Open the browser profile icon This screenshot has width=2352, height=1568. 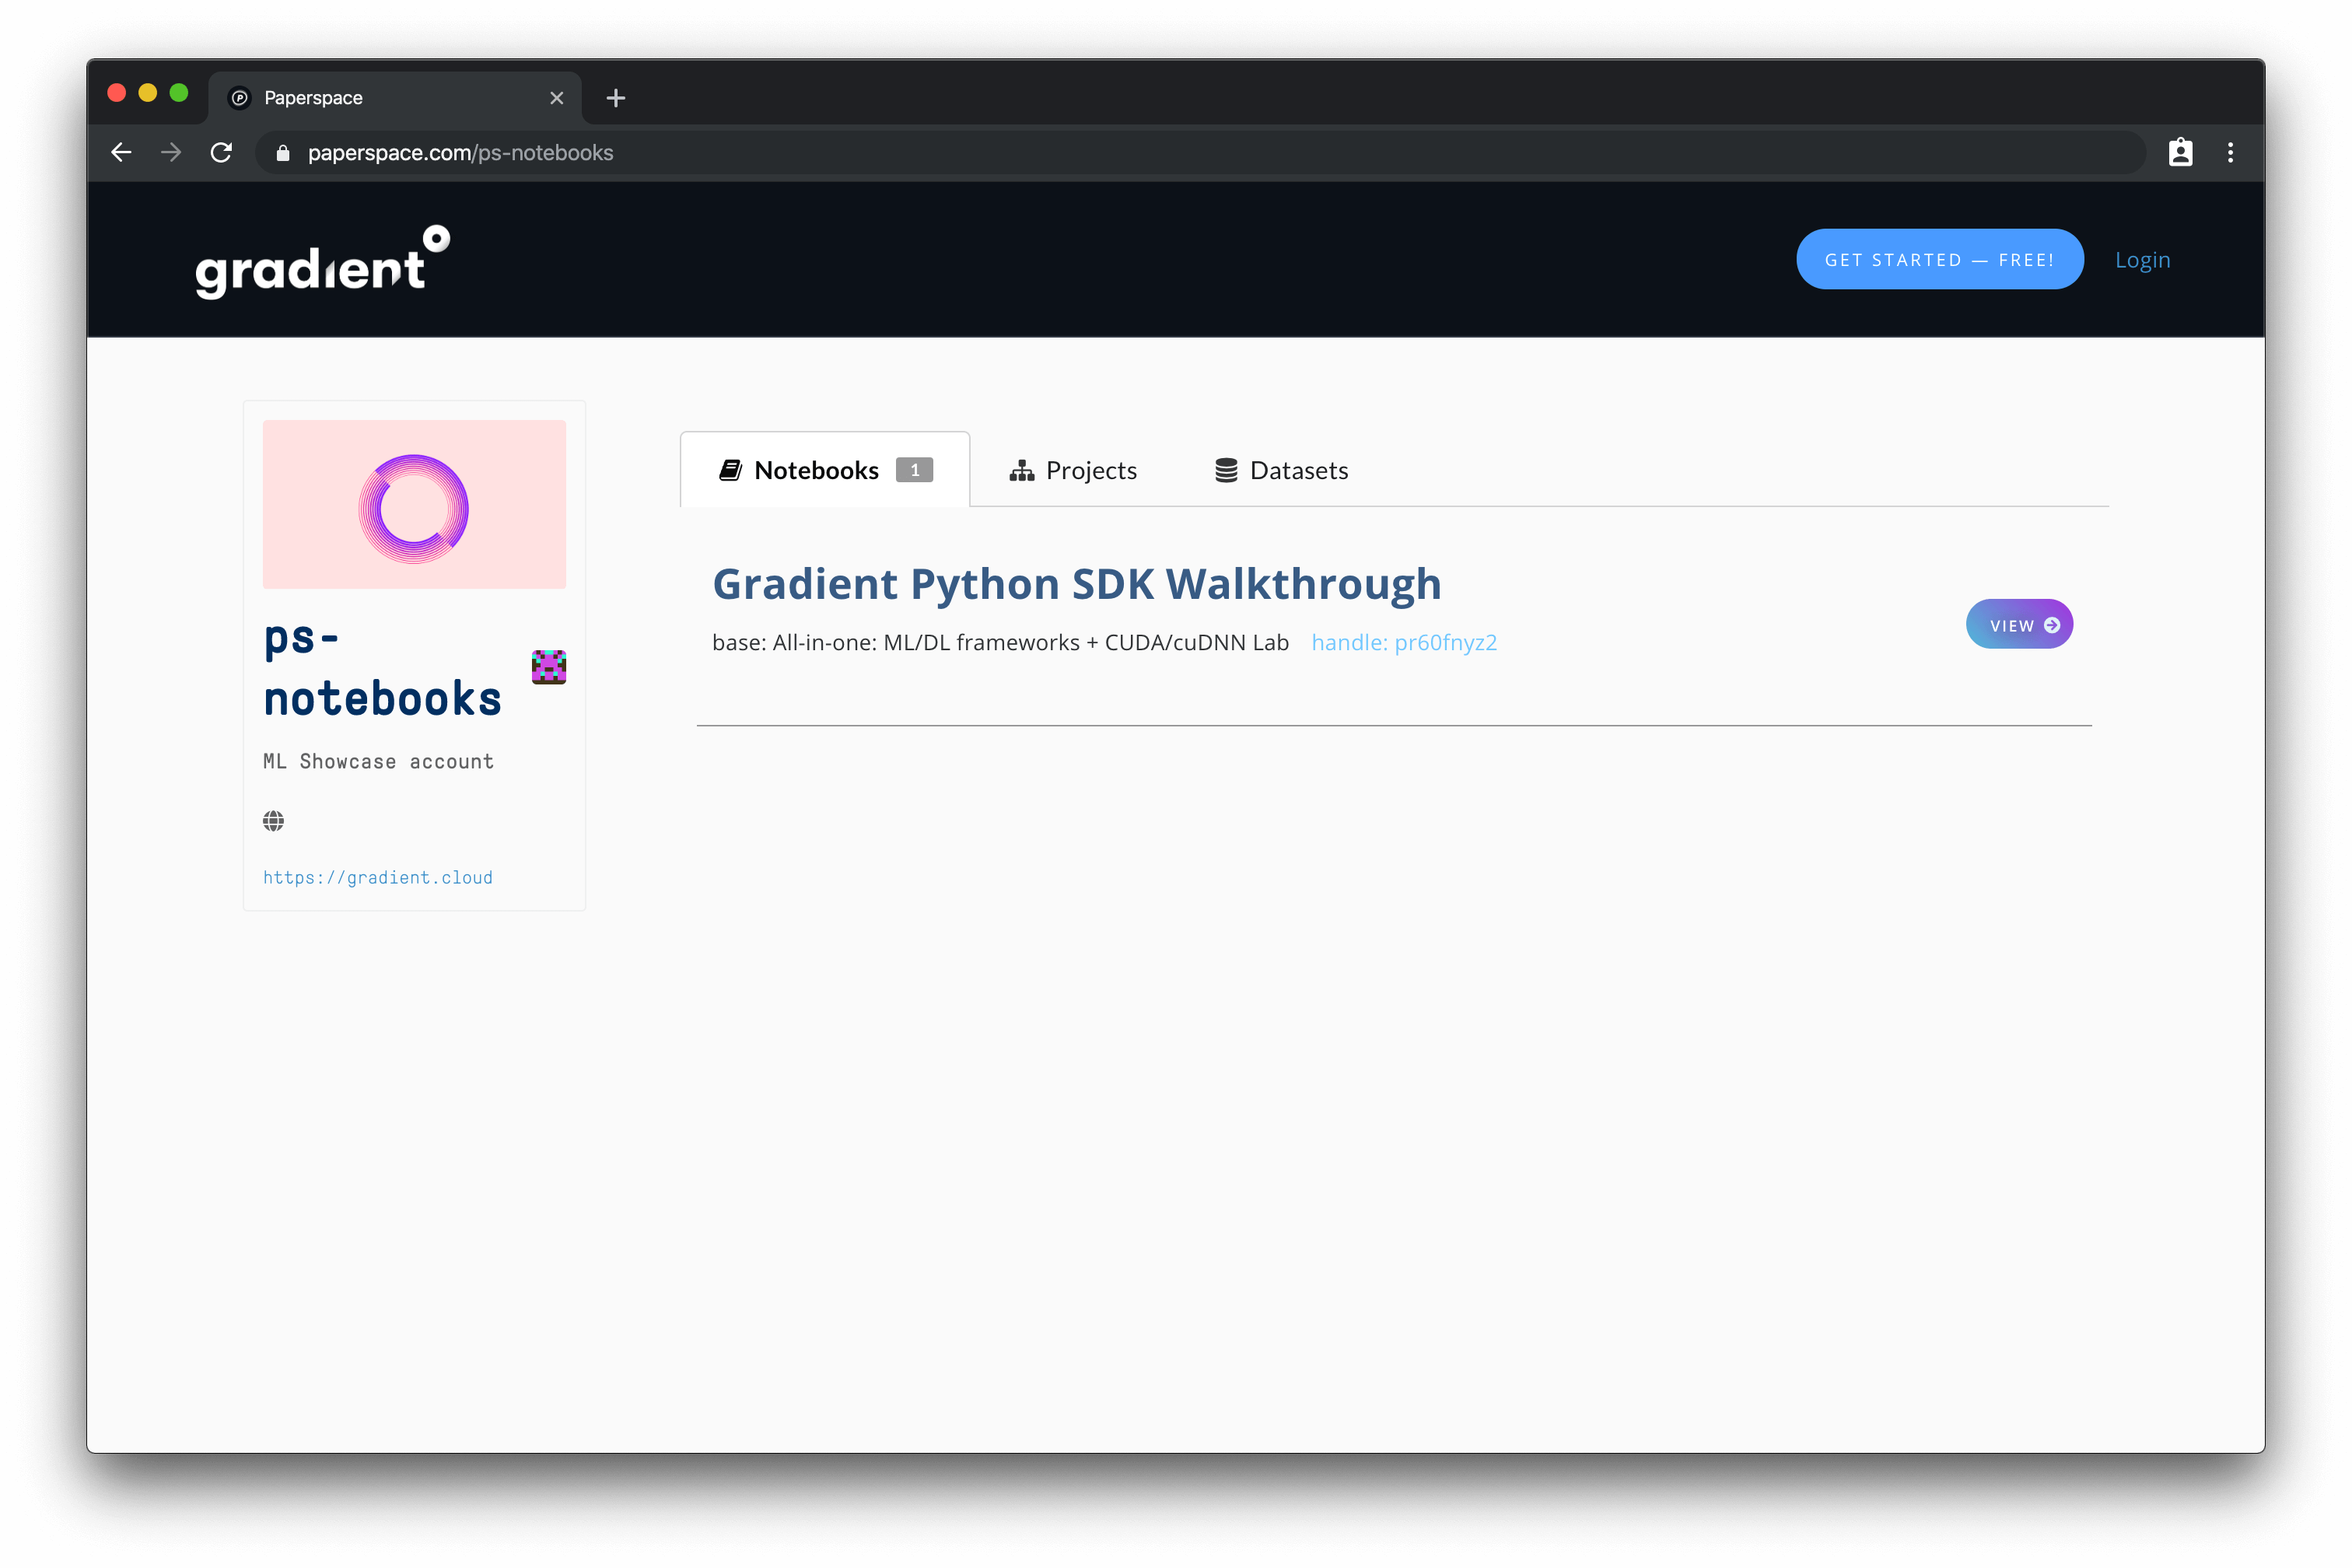coord(2180,152)
